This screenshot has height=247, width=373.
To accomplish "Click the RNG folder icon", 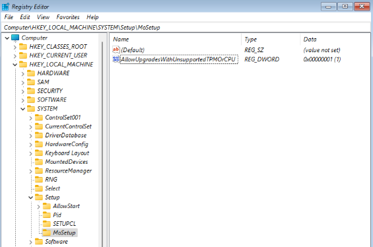I will tap(39, 180).
